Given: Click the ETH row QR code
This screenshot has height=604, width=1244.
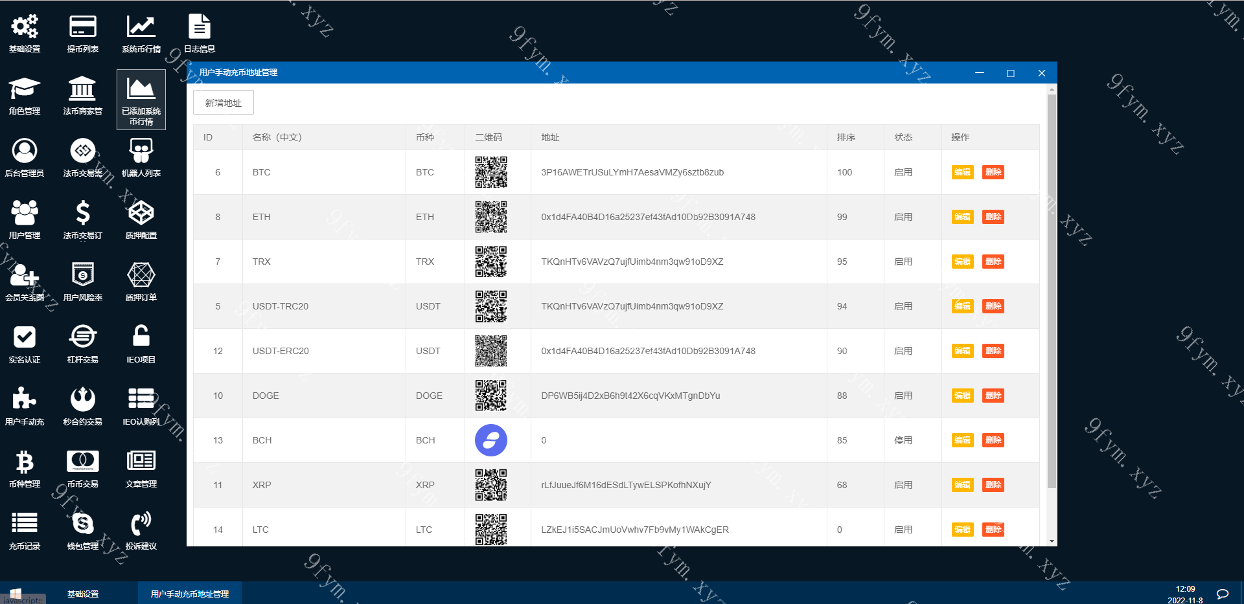Looking at the screenshot, I should pos(491,217).
